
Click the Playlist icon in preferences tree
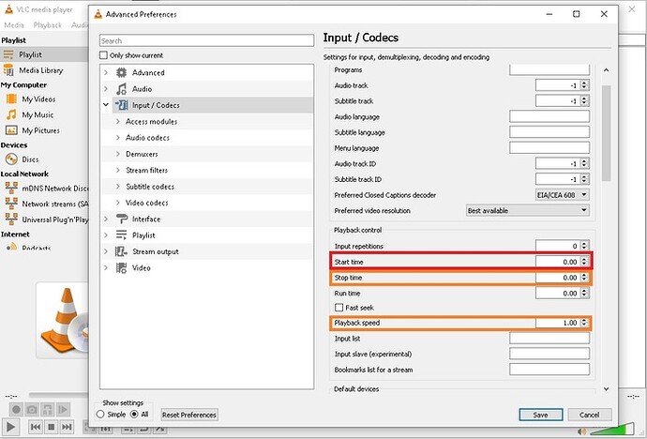coord(121,235)
